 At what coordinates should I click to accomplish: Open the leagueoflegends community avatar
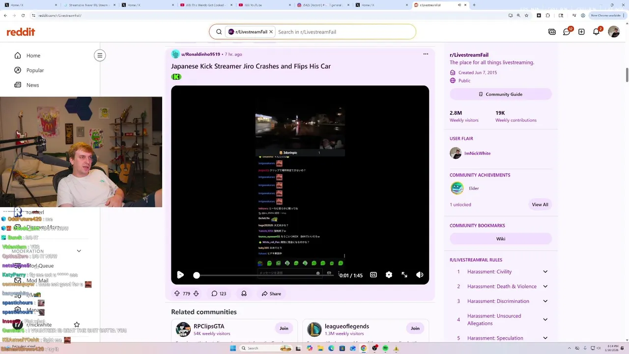click(314, 329)
